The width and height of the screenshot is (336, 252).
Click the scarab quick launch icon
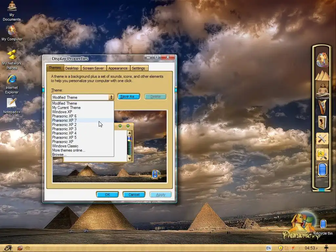[x=20, y=248]
